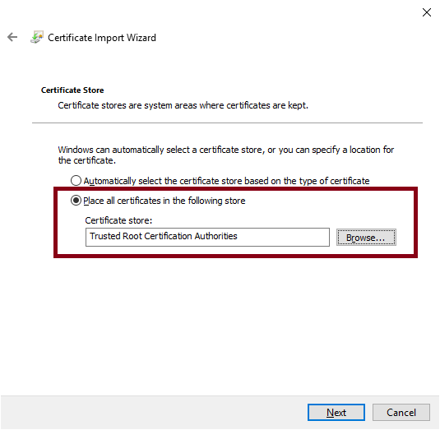The height and width of the screenshot is (430, 440).
Task: Proceed with the Next button
Action: (x=336, y=413)
